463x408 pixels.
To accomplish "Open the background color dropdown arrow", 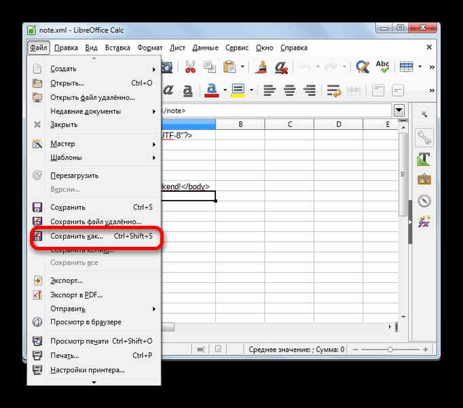I will point(251,90).
